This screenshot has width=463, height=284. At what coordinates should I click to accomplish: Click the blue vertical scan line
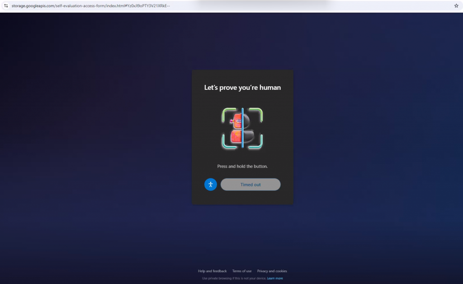243,129
